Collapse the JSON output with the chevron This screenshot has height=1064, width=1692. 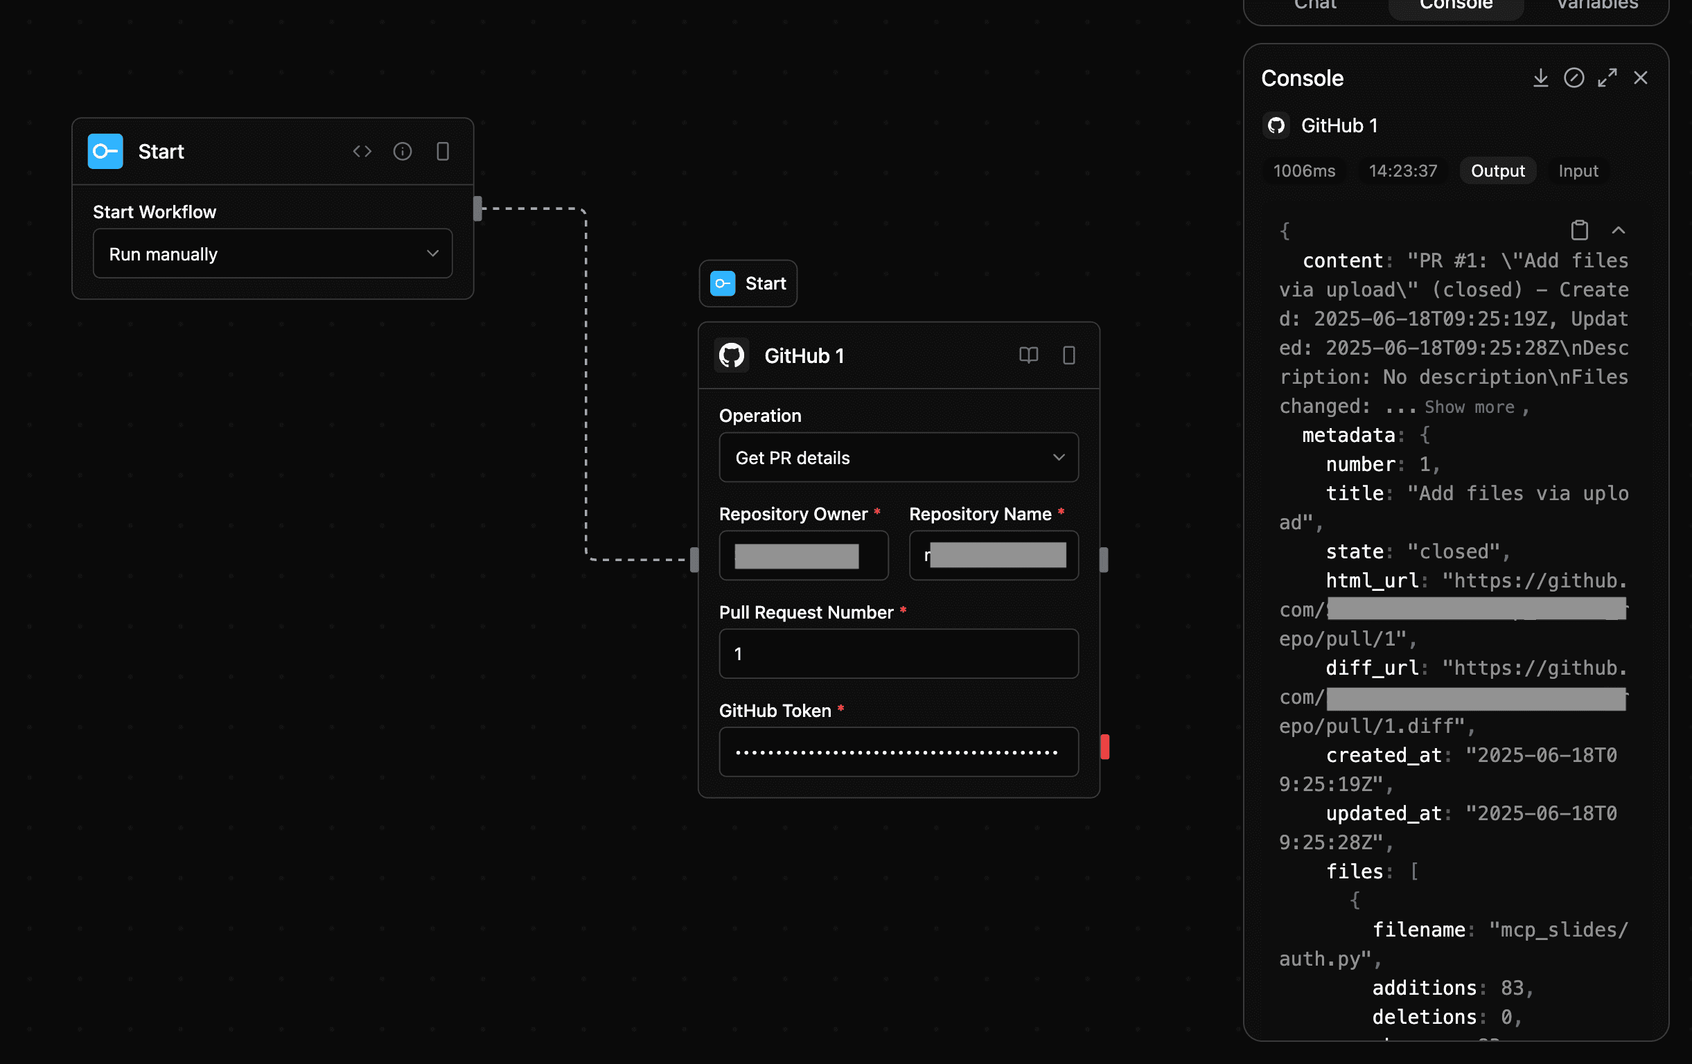coord(1619,231)
